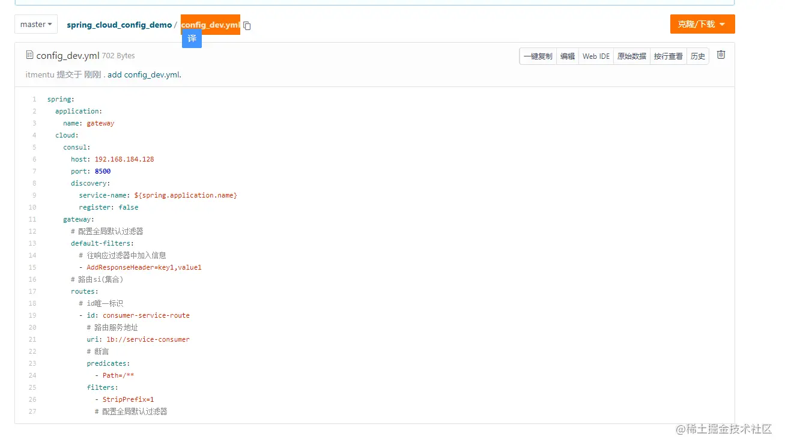Viewport: 785px width, 448px height.
Task: Open the file in Web IDE
Action: 596,56
